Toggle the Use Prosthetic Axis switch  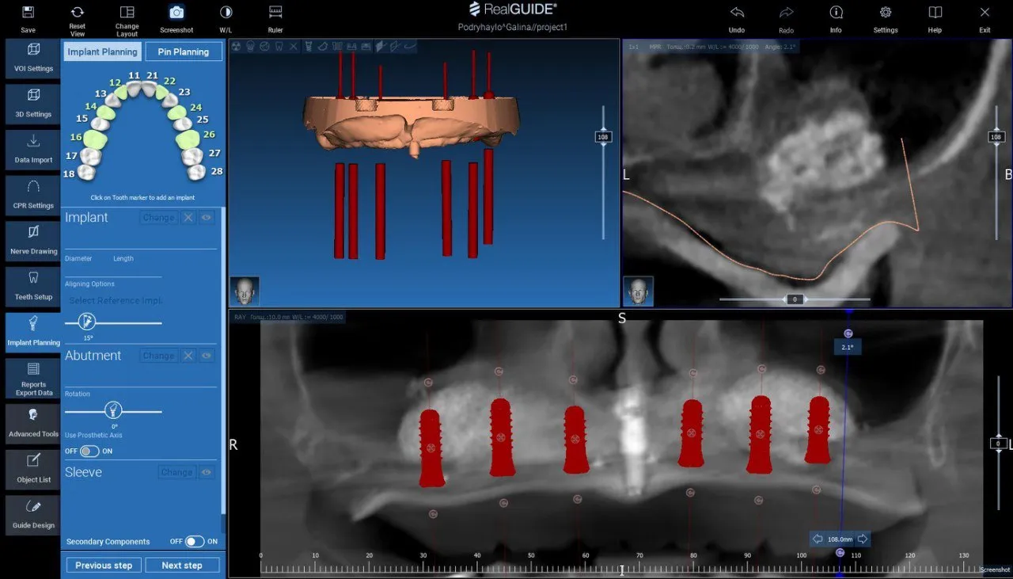89,451
